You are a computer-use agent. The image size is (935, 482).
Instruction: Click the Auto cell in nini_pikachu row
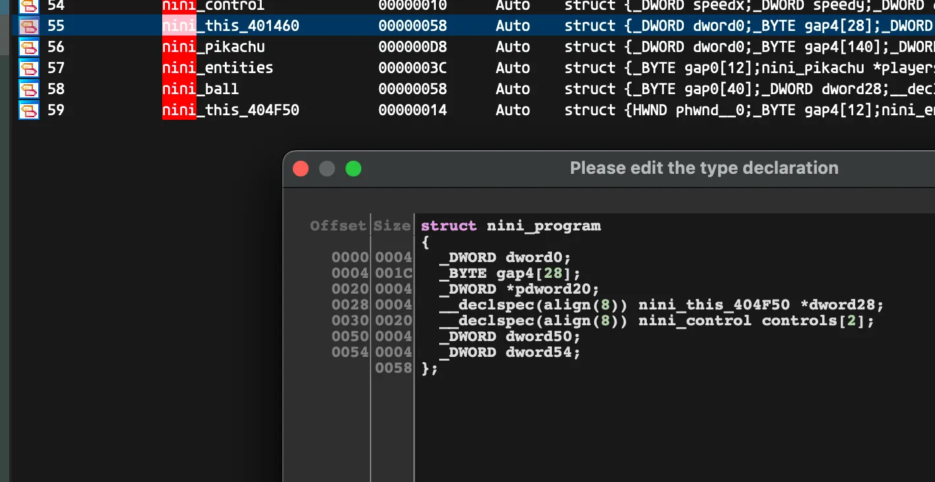(x=513, y=47)
